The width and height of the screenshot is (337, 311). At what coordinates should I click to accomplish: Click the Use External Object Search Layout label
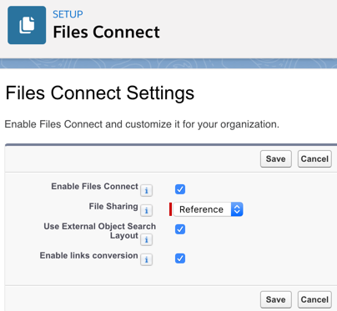100,231
